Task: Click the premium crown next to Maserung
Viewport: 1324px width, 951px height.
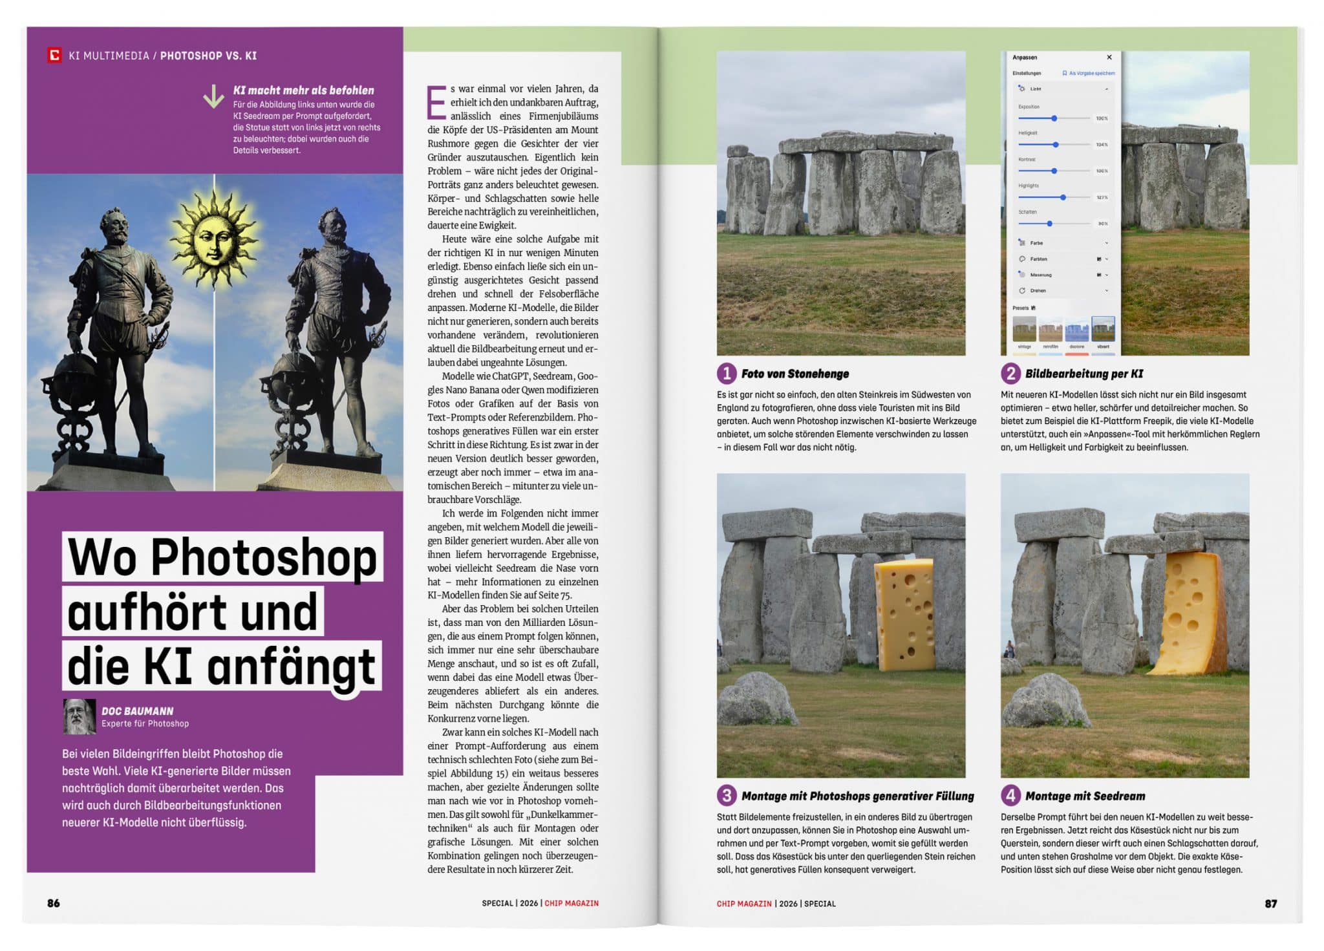Action: pyautogui.click(x=1099, y=275)
